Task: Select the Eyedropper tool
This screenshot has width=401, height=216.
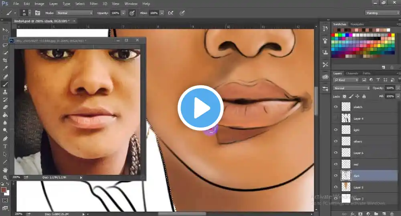Action: (5, 68)
